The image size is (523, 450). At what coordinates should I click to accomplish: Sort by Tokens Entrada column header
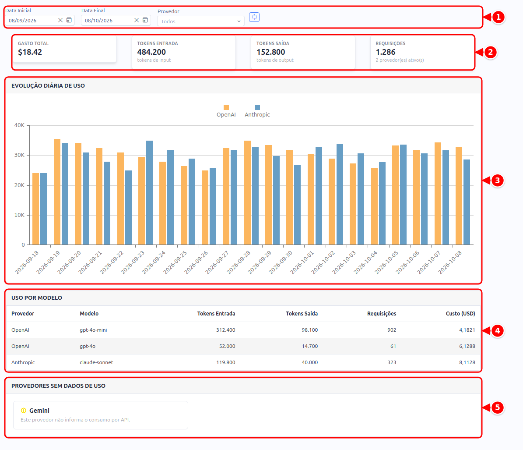click(x=216, y=313)
